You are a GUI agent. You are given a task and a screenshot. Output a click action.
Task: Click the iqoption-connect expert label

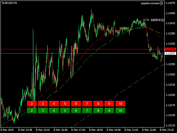[x=150, y=3]
